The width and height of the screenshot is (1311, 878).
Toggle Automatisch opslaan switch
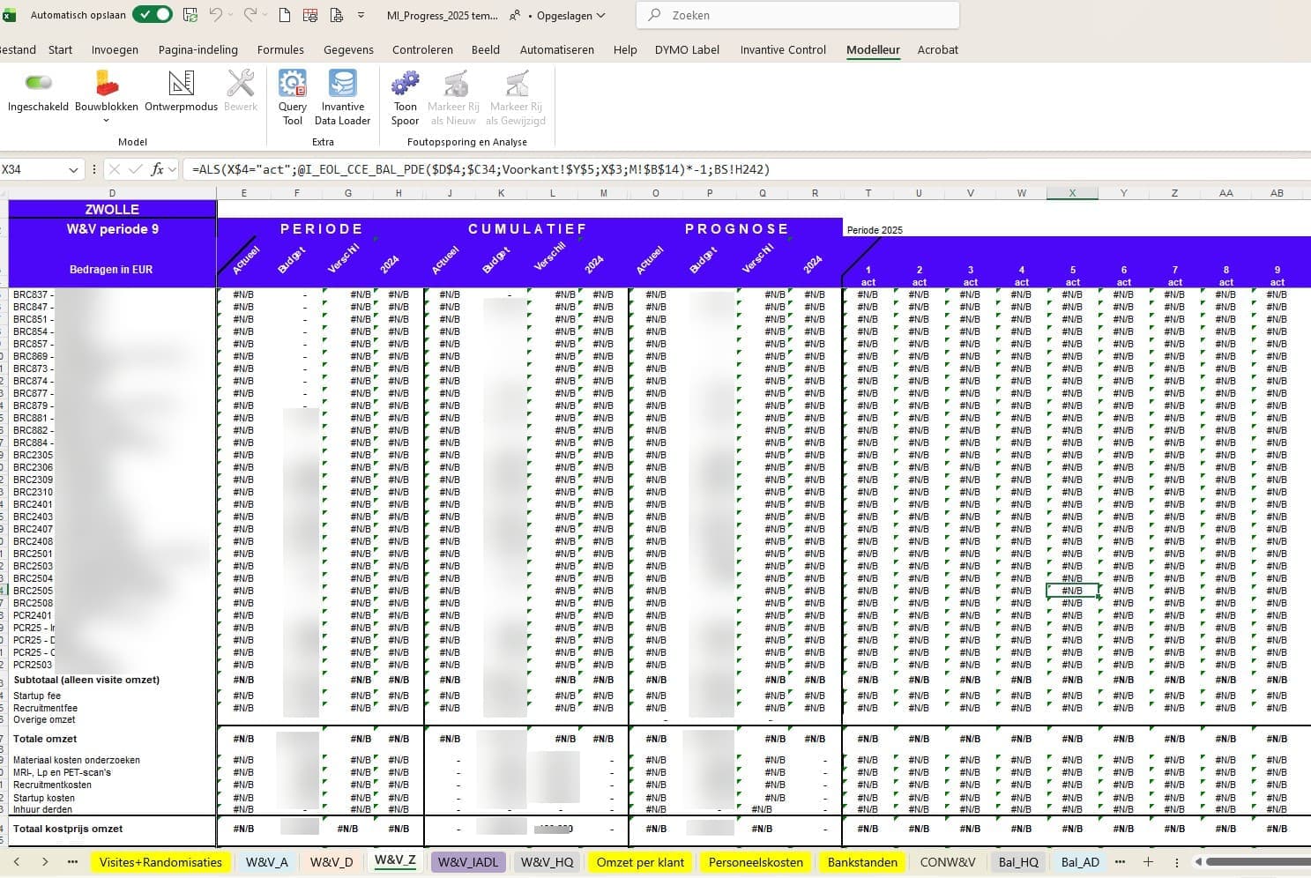click(x=152, y=15)
